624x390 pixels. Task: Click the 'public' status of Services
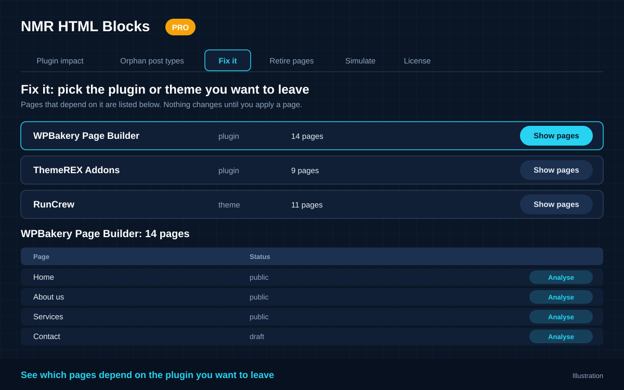point(259,317)
